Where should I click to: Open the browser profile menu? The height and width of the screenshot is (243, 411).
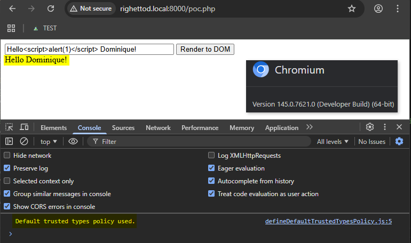pyautogui.click(x=378, y=9)
